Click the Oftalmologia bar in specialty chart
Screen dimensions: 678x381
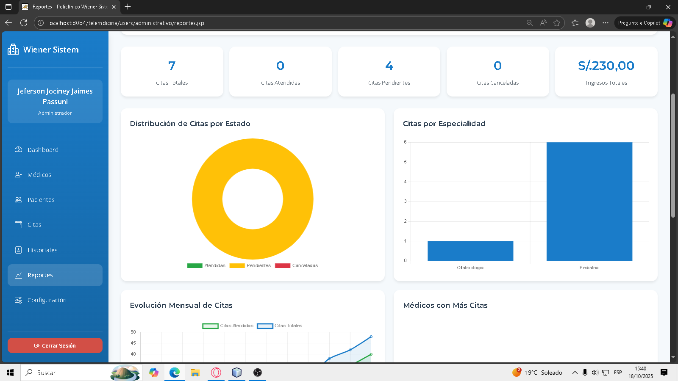(470, 251)
